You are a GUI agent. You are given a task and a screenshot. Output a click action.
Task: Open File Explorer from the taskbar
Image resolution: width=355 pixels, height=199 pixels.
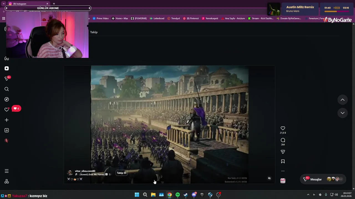click(x=153, y=195)
